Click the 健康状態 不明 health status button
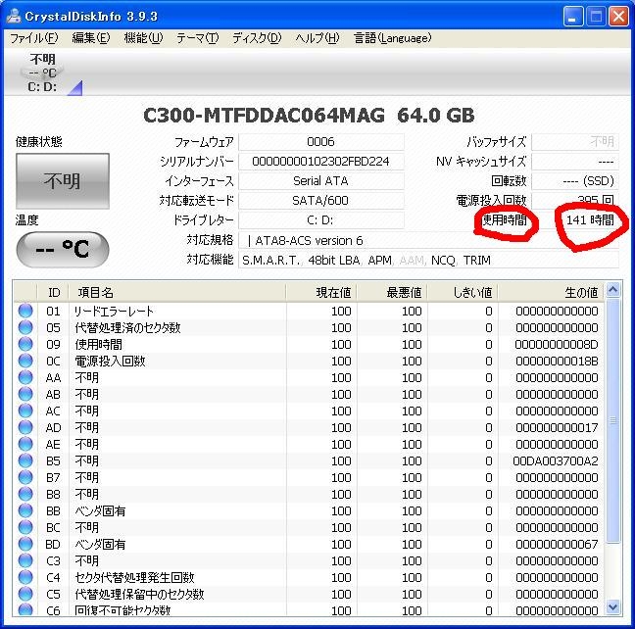 tap(63, 181)
